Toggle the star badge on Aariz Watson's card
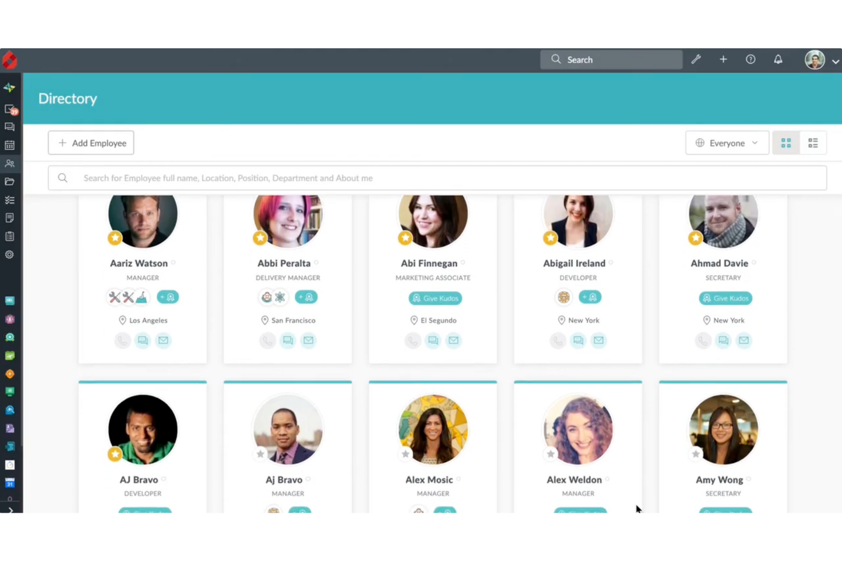The height and width of the screenshot is (561, 842). (x=114, y=238)
